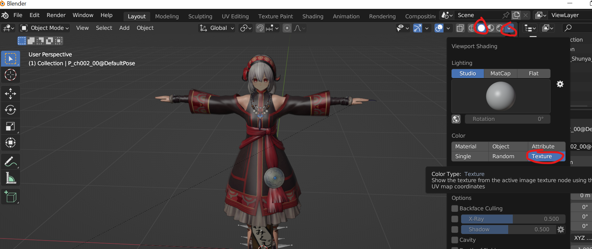Select the Move tool

(11, 94)
